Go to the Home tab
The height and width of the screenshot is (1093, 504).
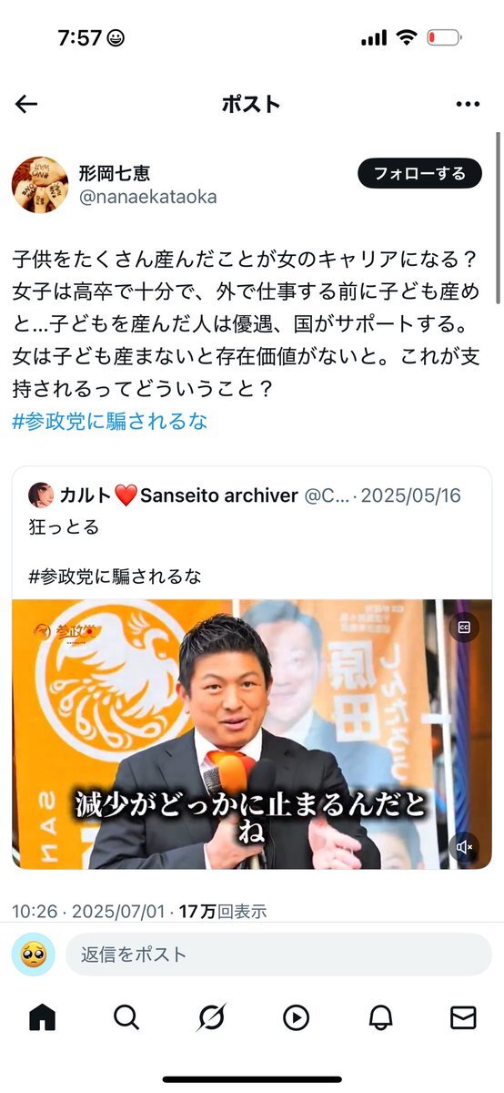click(x=42, y=1016)
